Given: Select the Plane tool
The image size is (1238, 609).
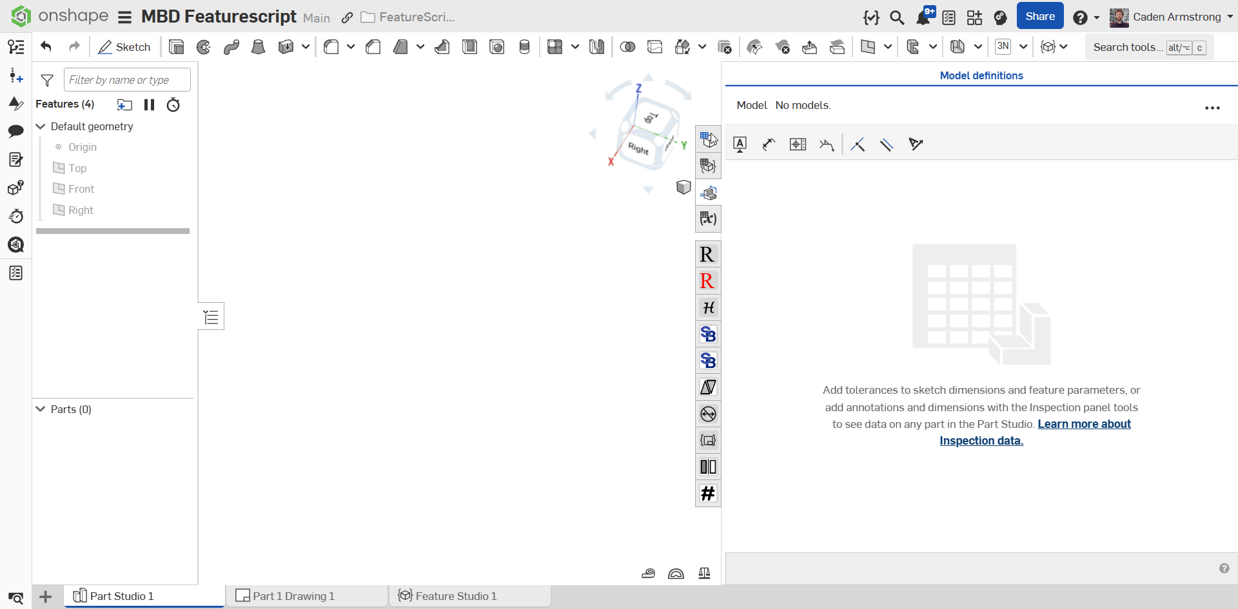Looking at the screenshot, I should (868, 47).
